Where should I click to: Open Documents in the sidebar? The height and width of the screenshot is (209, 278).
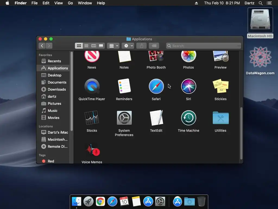click(53, 82)
